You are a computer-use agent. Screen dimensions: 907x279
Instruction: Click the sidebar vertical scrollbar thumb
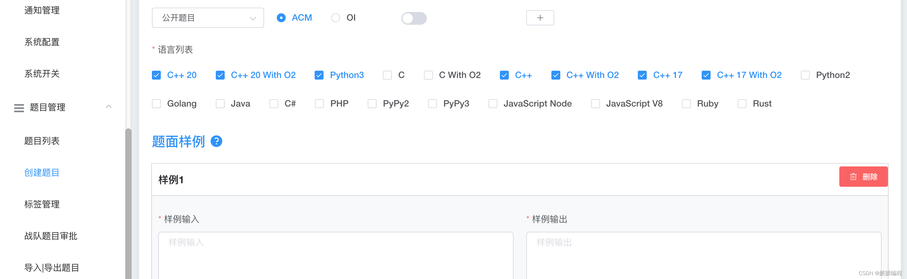click(128, 204)
